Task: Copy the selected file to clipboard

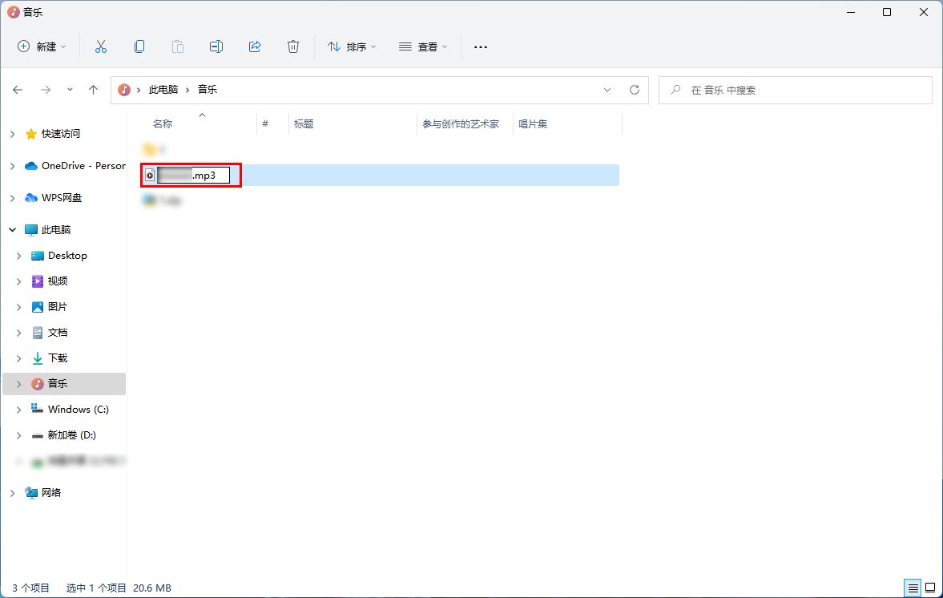Action: pyautogui.click(x=139, y=46)
